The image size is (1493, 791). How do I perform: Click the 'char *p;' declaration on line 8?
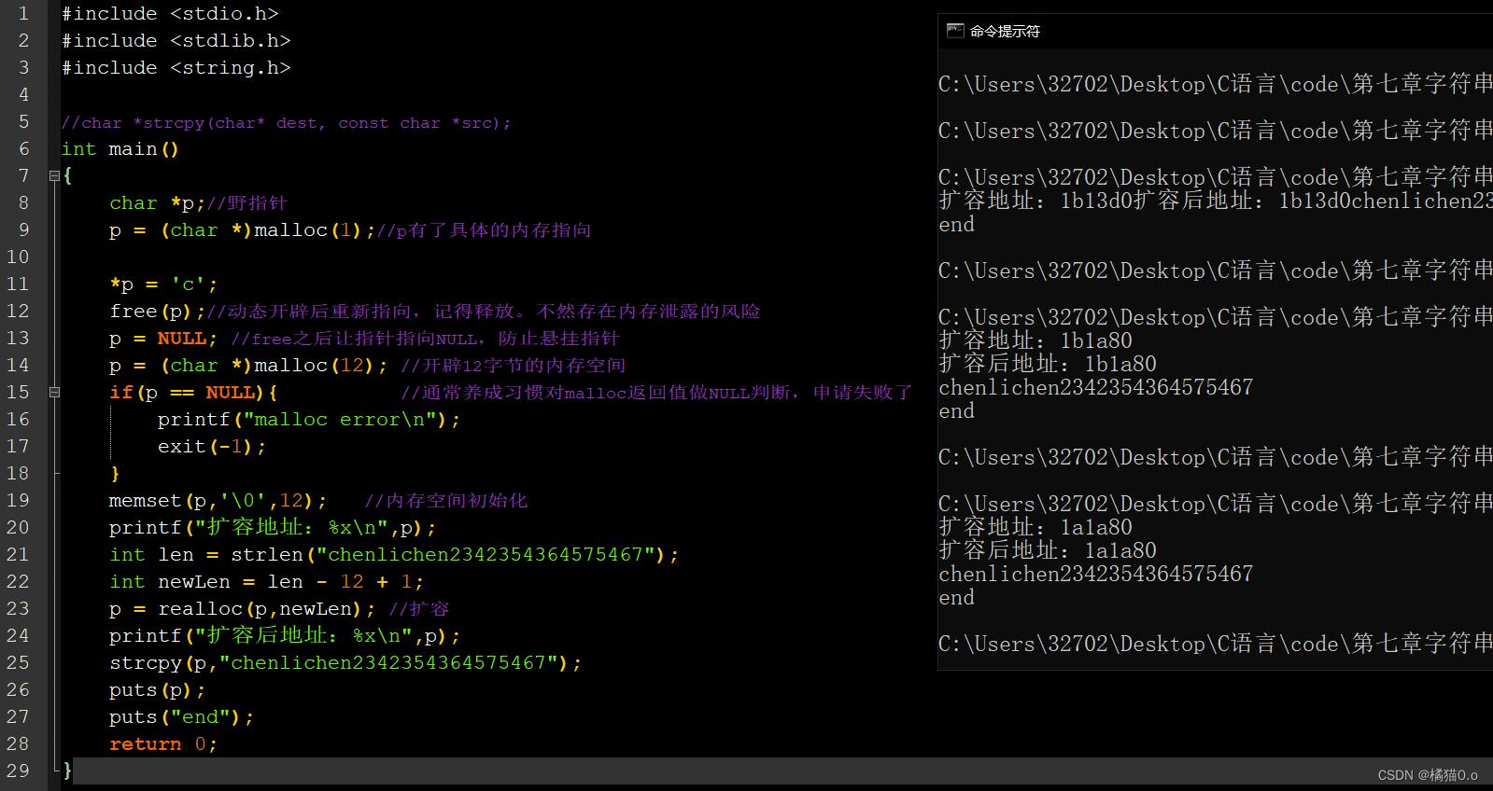(157, 202)
